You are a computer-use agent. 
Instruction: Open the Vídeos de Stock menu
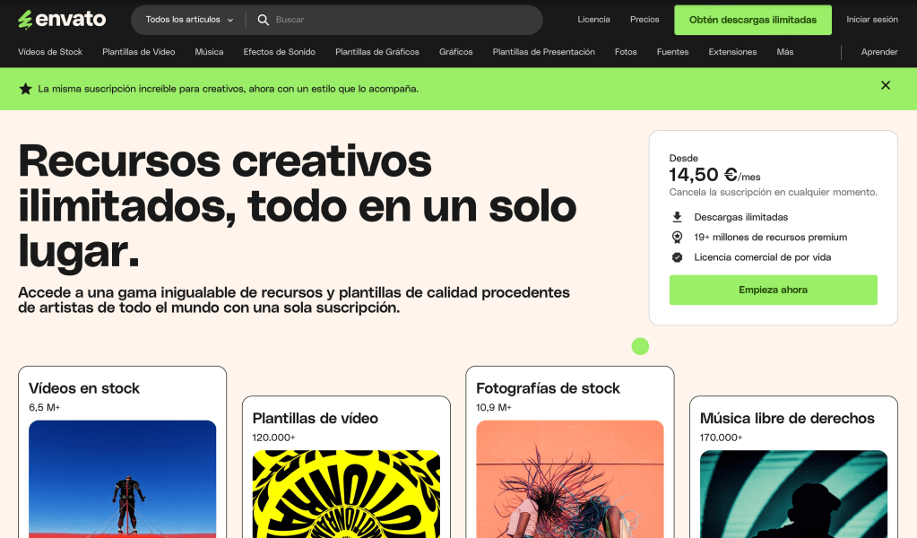tap(50, 52)
